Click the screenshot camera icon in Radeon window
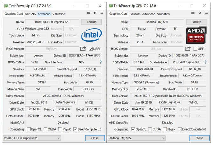This screenshot has width=213, height=145. pyautogui.click(x=193, y=13)
